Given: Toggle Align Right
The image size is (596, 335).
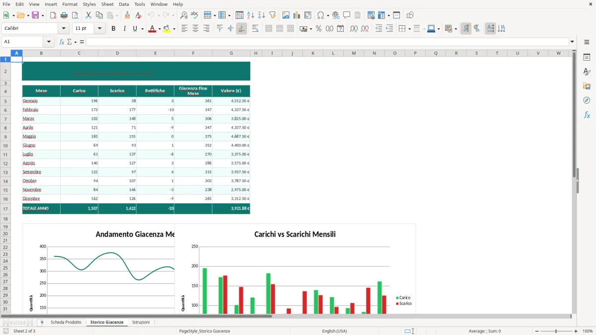Looking at the screenshot, I should pyautogui.click(x=207, y=29).
